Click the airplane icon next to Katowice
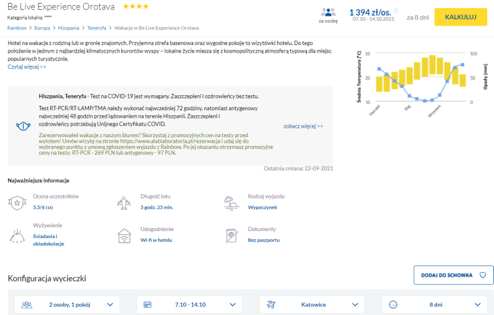Image resolution: width=494 pixels, height=315 pixels. 271,304
